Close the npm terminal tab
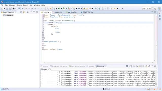This screenshot has height=91, width=162. (x=48, y=70)
